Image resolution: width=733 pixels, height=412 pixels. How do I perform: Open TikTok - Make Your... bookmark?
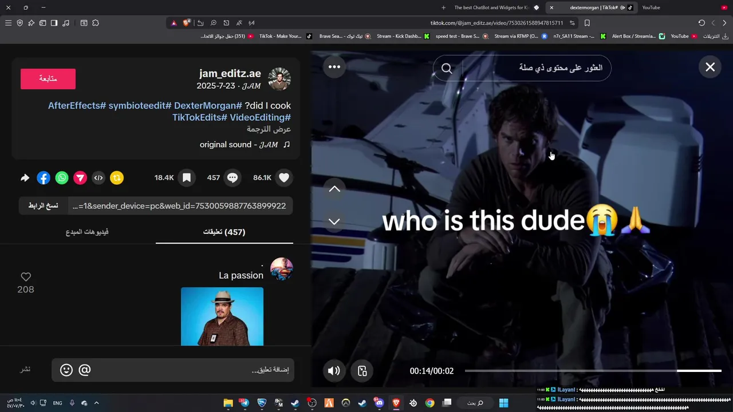tap(285, 36)
